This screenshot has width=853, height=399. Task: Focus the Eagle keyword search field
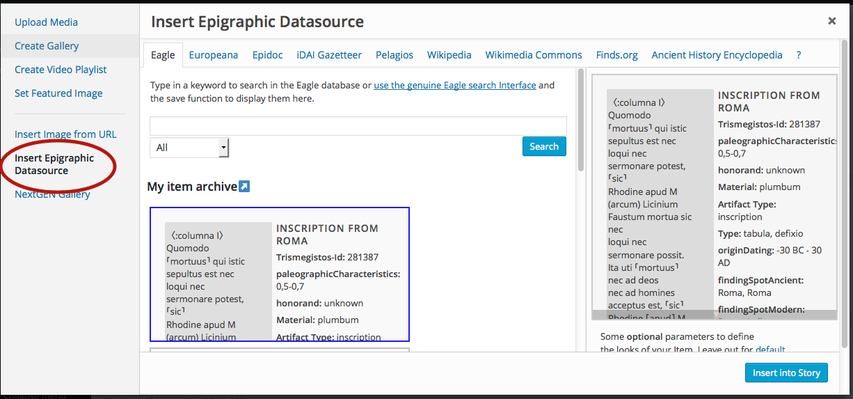click(358, 126)
